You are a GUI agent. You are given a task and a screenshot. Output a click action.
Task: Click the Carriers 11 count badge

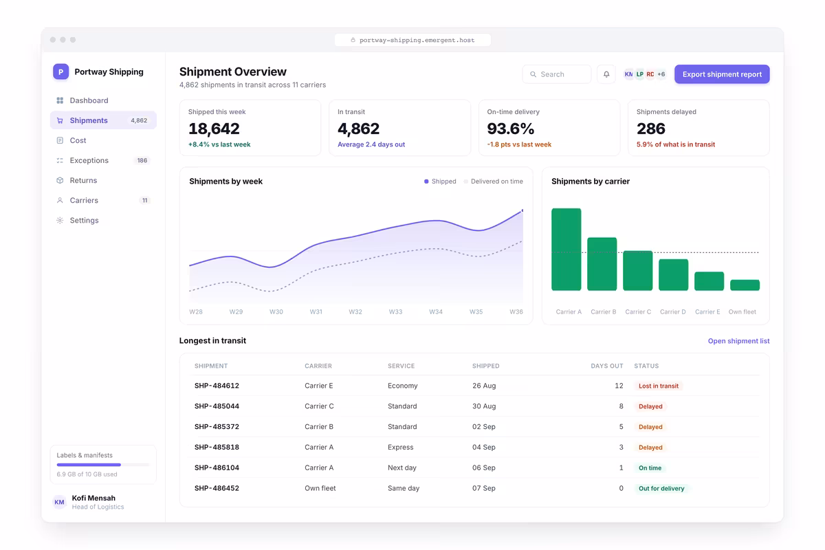(x=144, y=200)
